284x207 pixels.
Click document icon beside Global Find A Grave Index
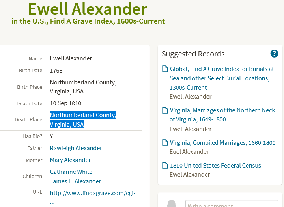(x=165, y=69)
